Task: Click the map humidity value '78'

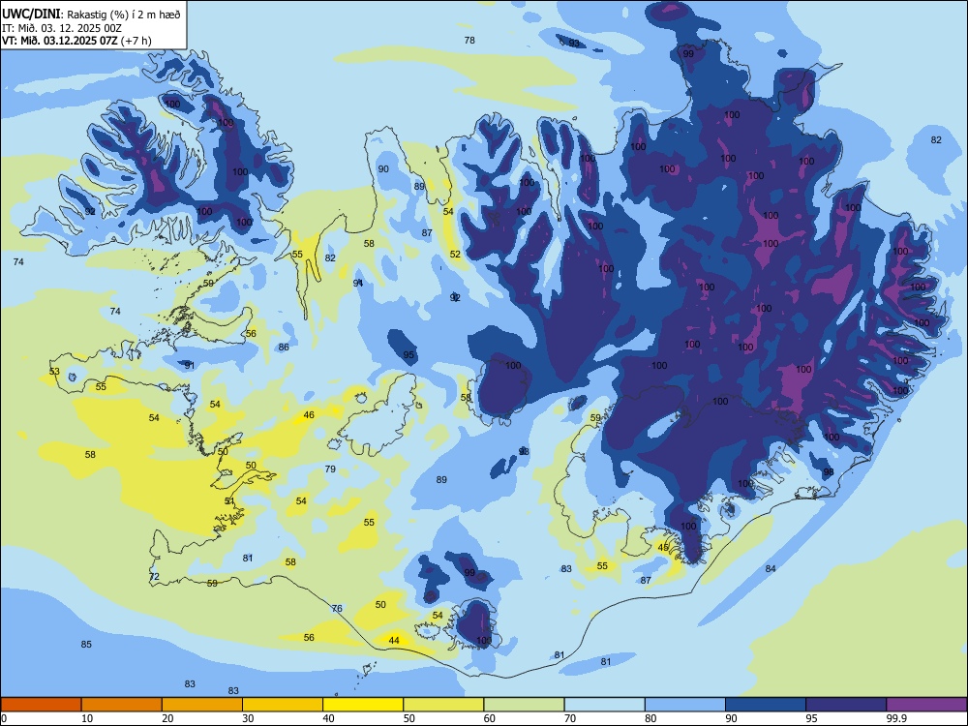Action: tap(469, 40)
